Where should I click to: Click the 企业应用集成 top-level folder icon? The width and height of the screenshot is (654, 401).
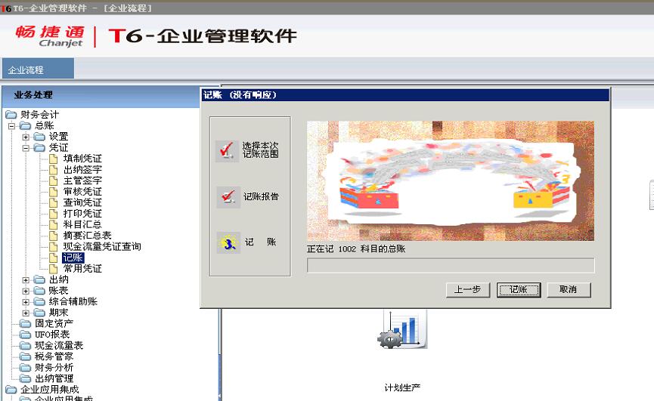click(11, 390)
